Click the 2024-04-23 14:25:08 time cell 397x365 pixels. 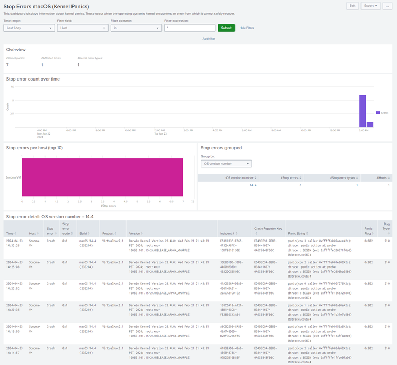click(14, 265)
